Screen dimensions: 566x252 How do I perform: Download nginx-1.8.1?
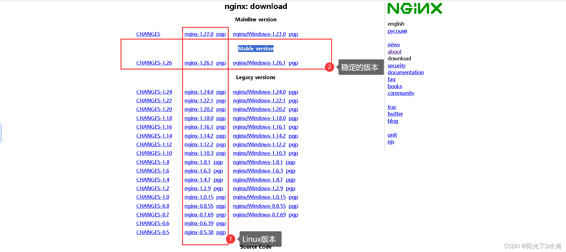[198, 162]
